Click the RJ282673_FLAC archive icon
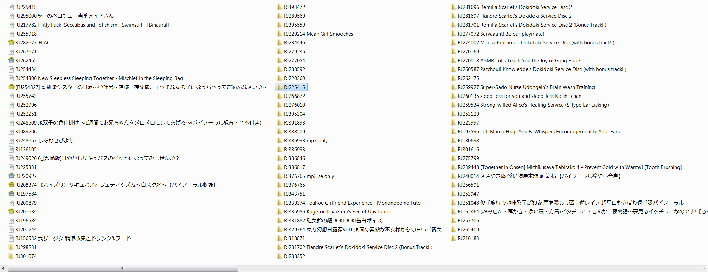 (x=11, y=43)
